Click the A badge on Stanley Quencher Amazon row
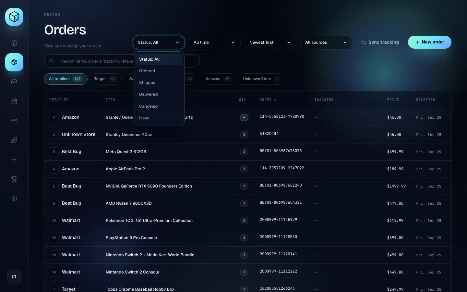The image size is (467, 292). pyautogui.click(x=54, y=117)
